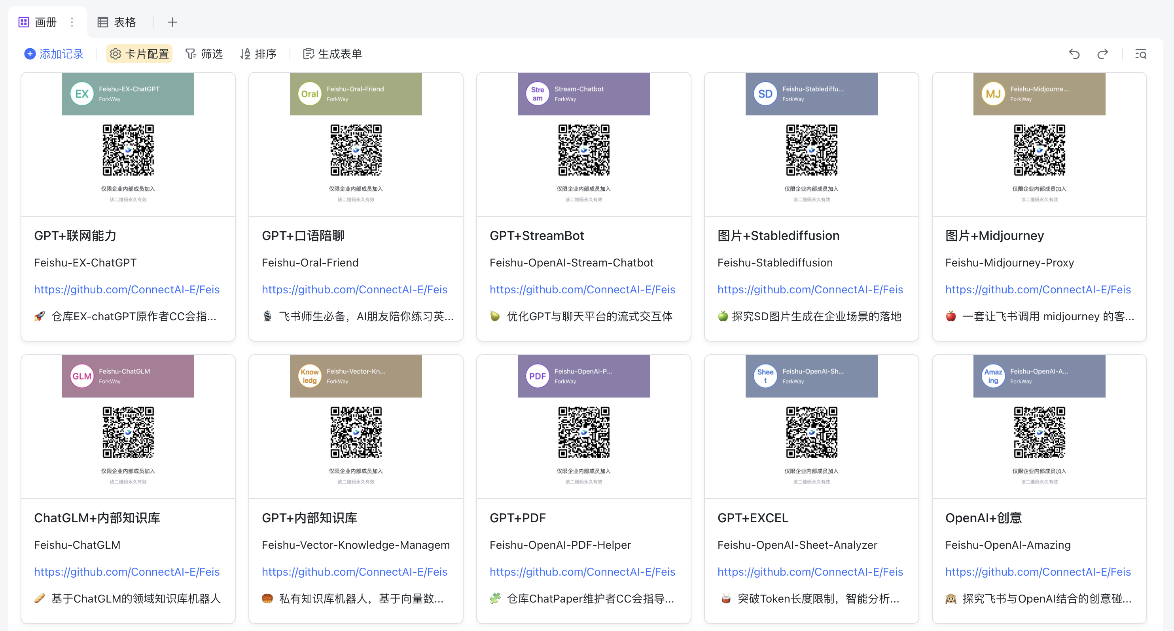This screenshot has width=1174, height=631.
Task: Click the Amazing circular logo on the OpenAI+创意 card
Action: tap(993, 376)
